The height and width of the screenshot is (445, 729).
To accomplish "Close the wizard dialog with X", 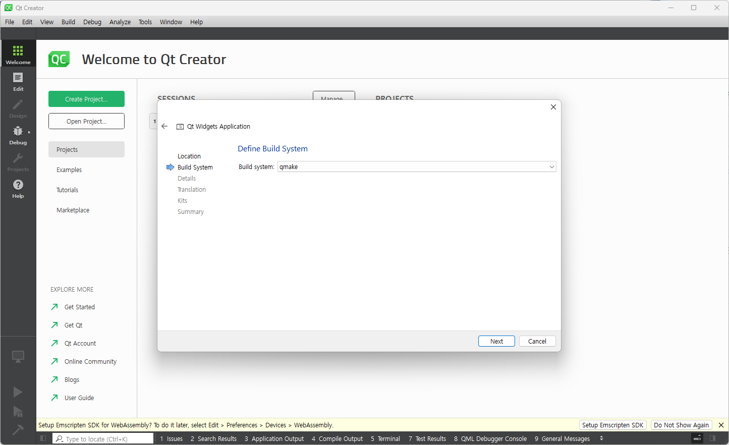I will (x=553, y=107).
